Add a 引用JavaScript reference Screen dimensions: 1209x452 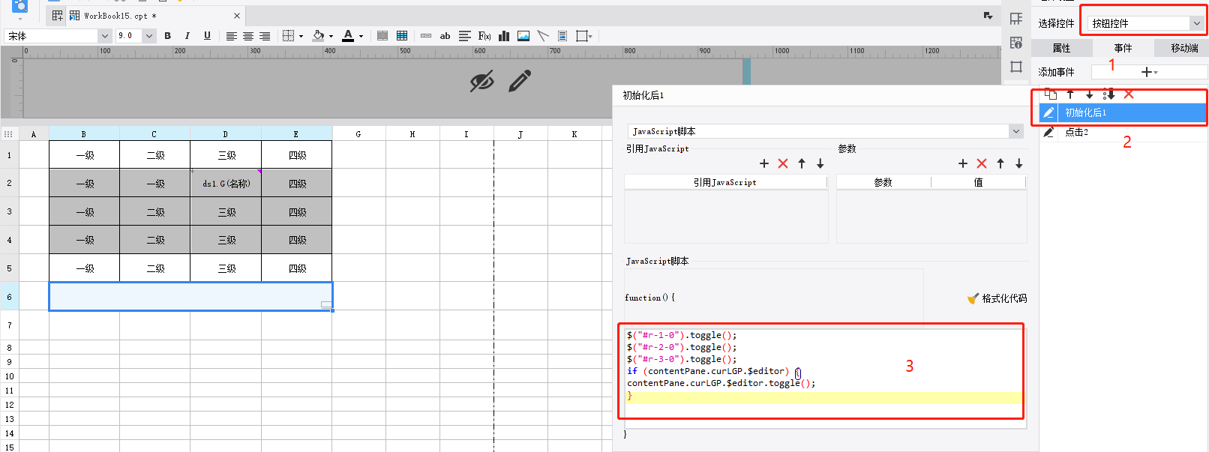click(x=764, y=163)
